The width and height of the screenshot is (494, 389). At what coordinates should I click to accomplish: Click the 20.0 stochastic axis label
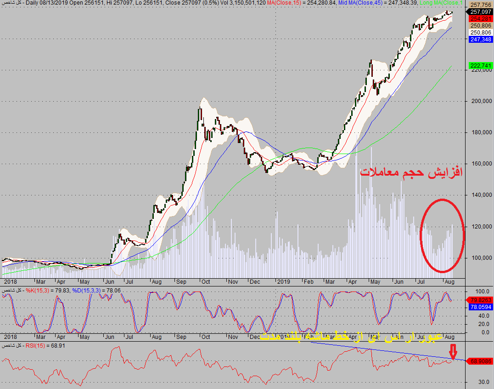pyautogui.click(x=483, y=324)
